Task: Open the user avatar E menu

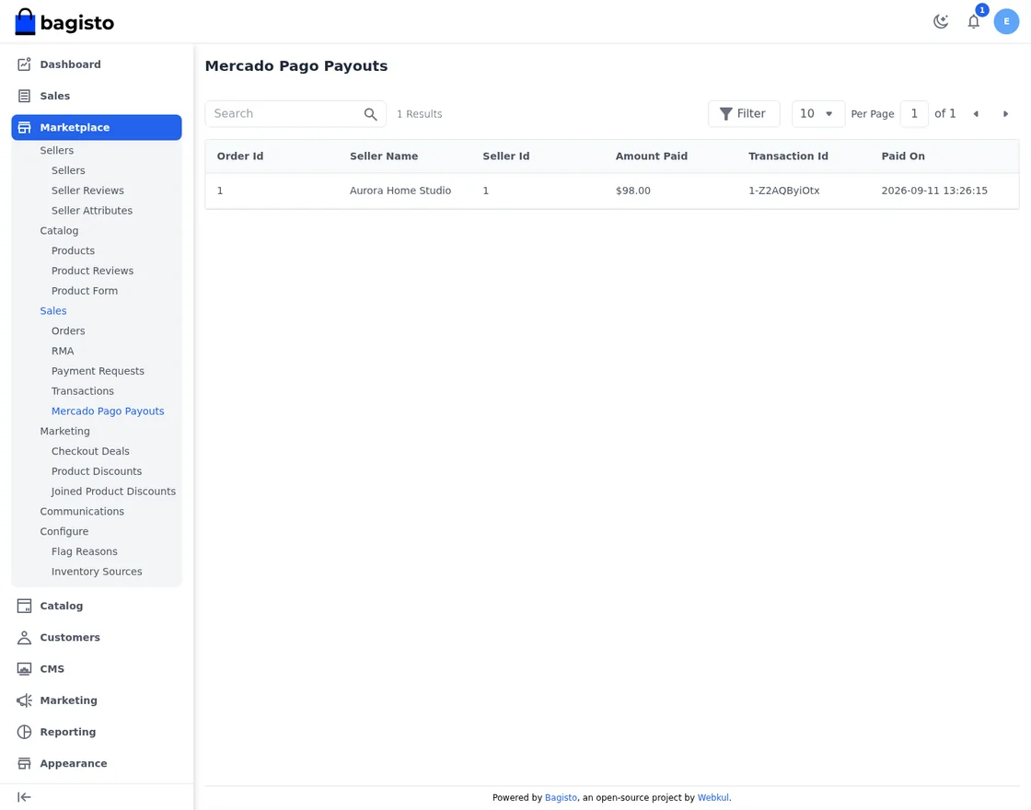Action: click(x=1006, y=22)
